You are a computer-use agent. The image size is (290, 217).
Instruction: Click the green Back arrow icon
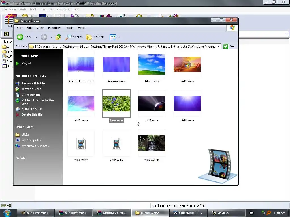(x=20, y=37)
